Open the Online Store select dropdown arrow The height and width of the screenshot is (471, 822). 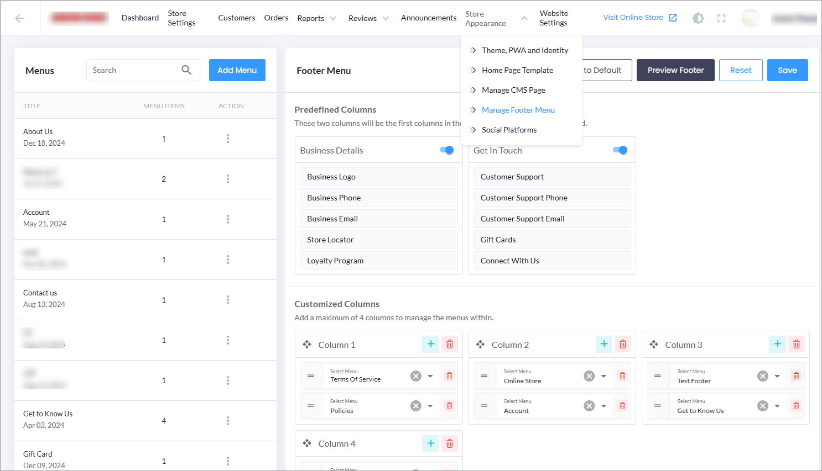tap(604, 376)
